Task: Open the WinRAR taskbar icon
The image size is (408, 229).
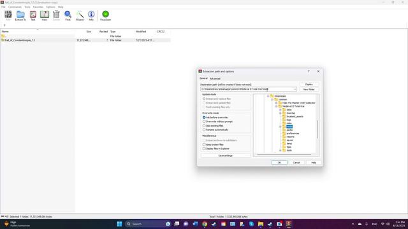Action: (289, 224)
